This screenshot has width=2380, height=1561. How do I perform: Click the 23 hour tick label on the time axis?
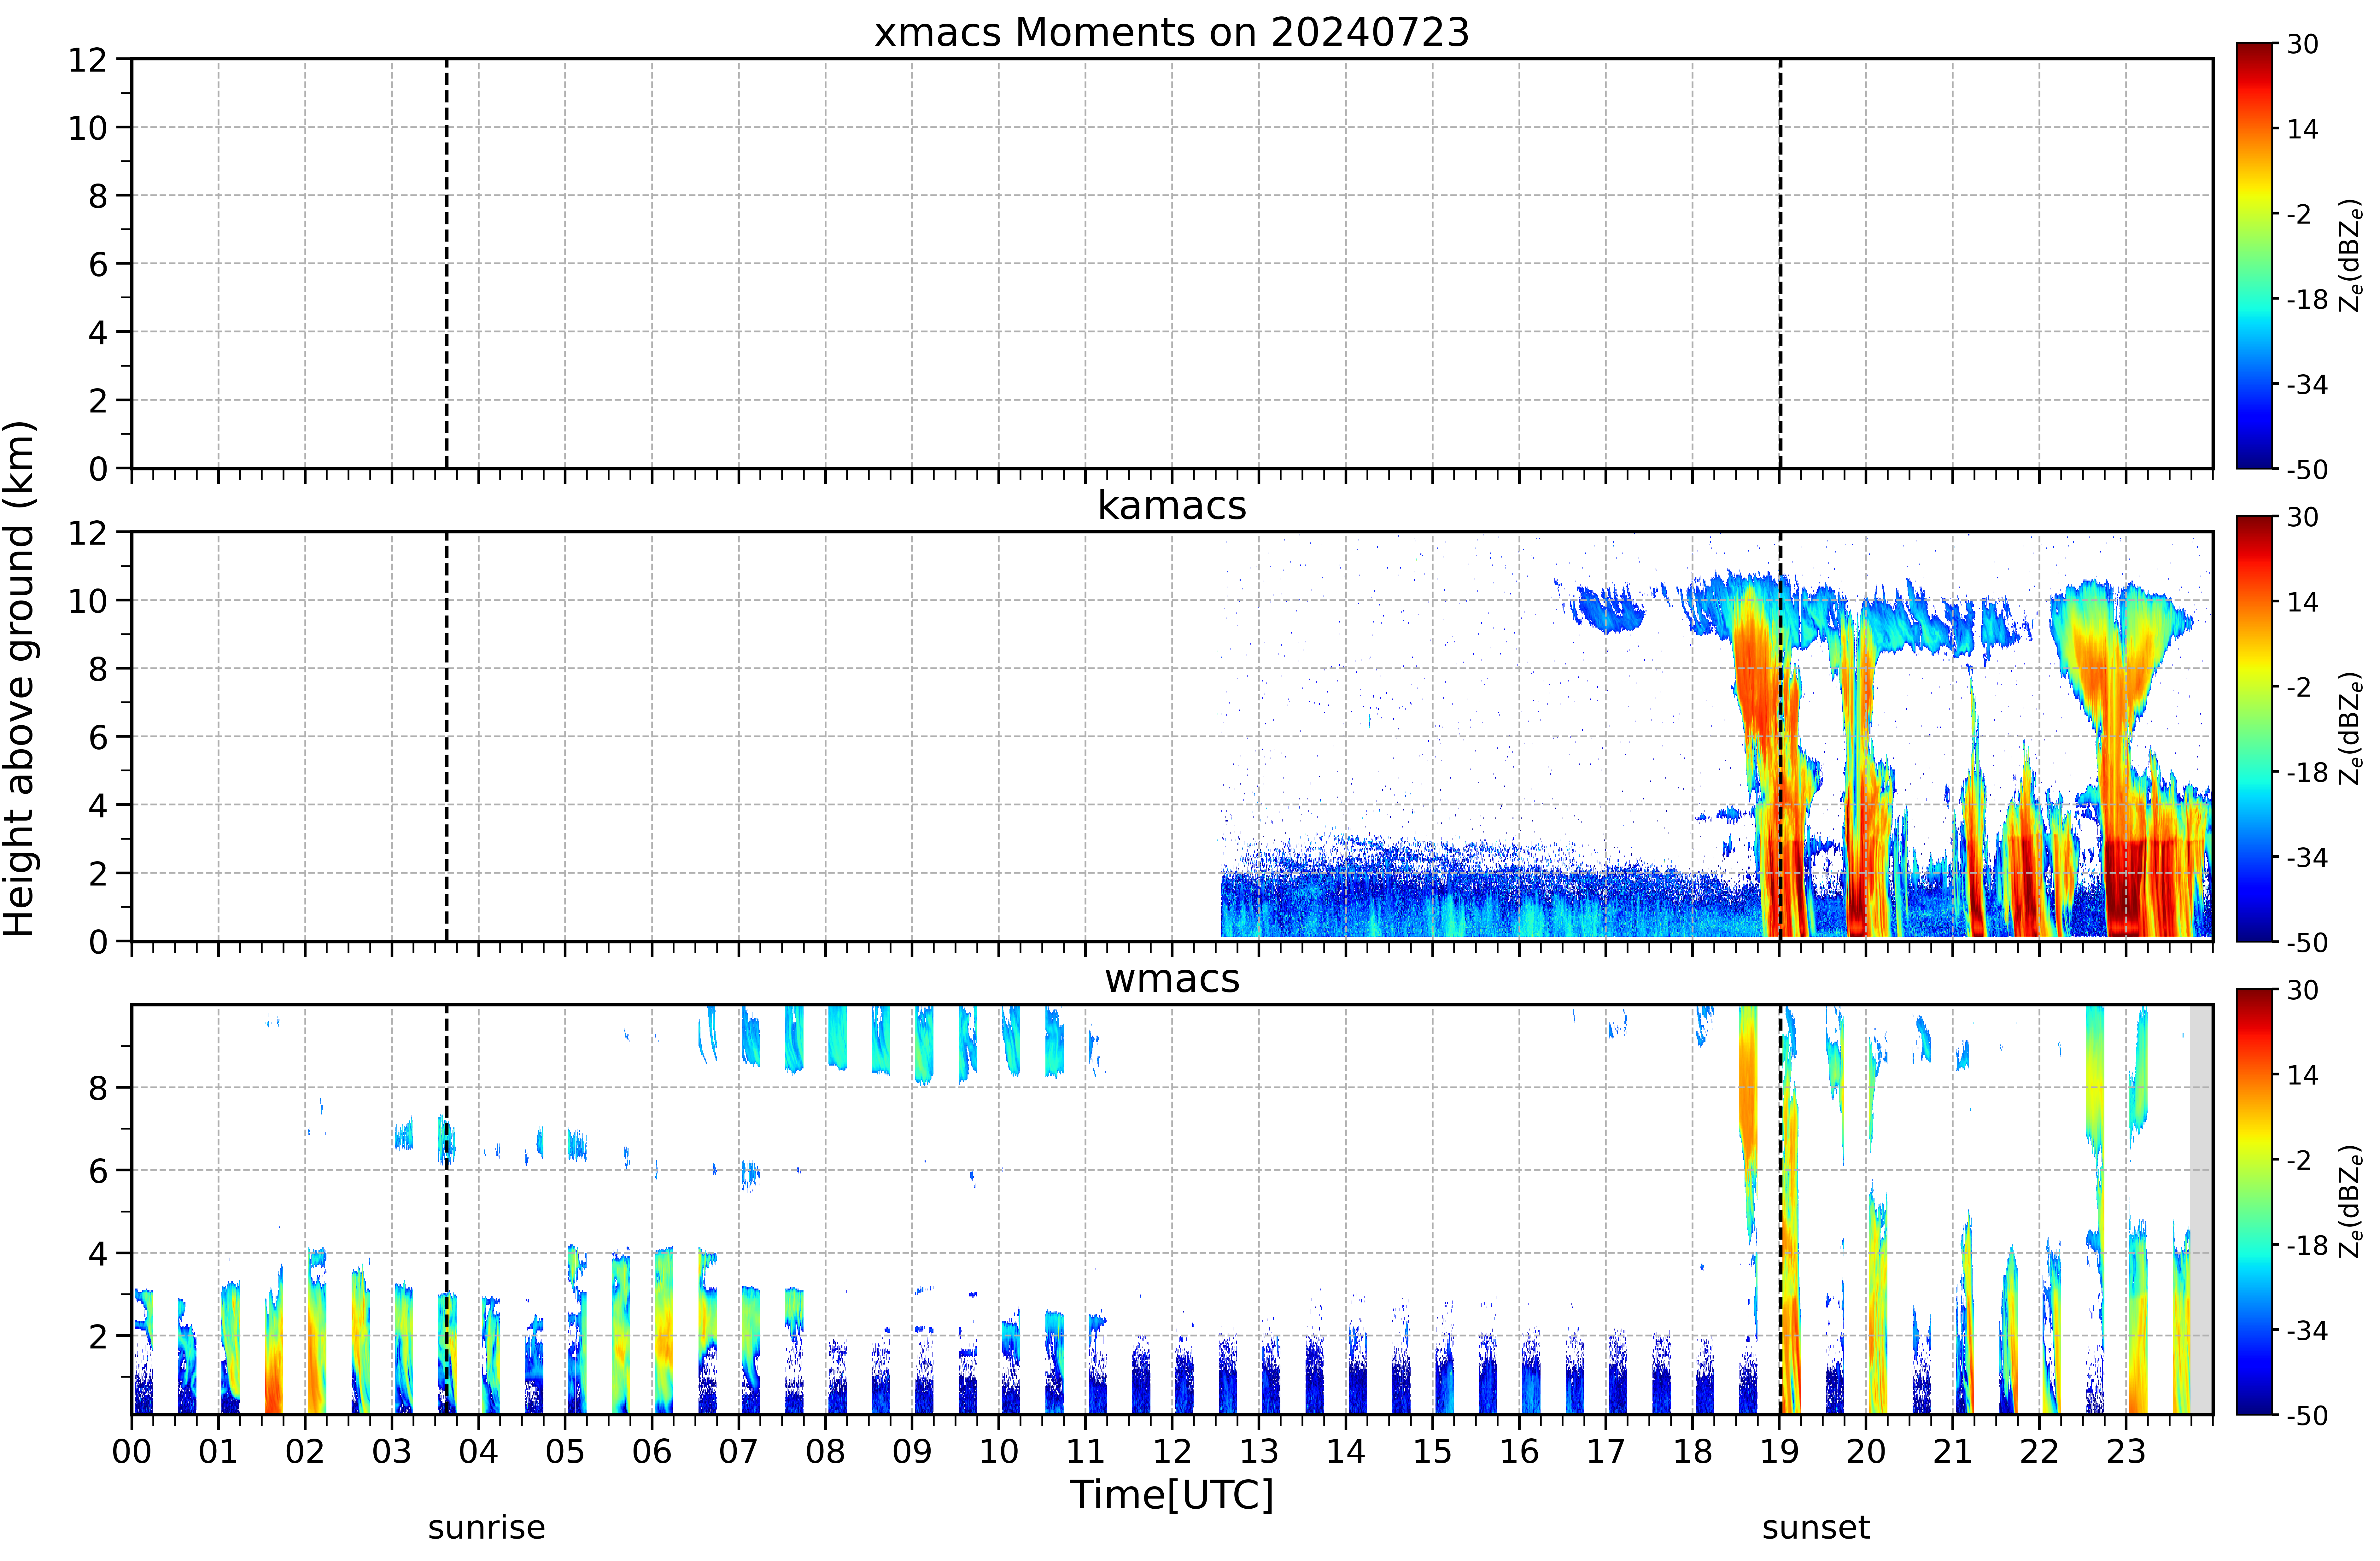(2126, 1451)
